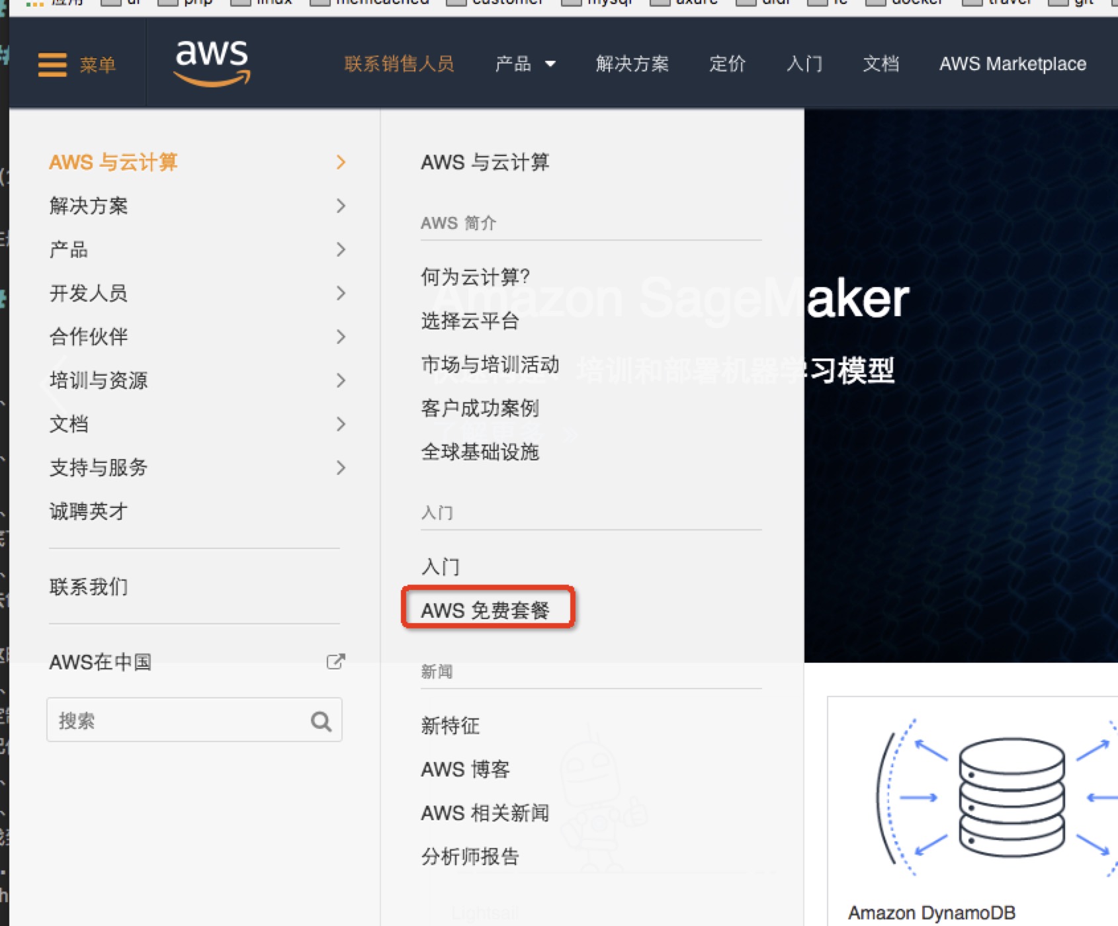Select 解决方案 in the top navigation
The width and height of the screenshot is (1118, 926).
pyautogui.click(x=632, y=64)
